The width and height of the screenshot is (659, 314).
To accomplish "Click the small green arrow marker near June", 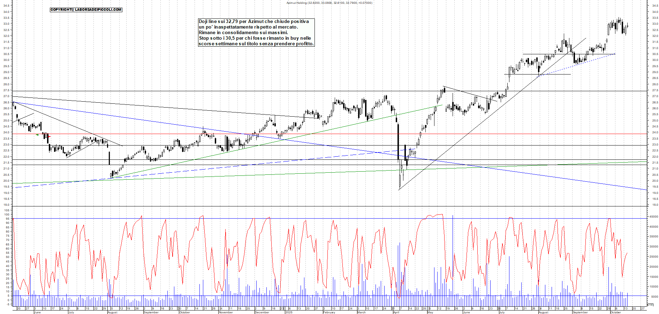I will 37,135.
